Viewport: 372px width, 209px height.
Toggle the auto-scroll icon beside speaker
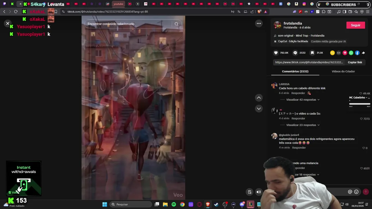pos(250,192)
